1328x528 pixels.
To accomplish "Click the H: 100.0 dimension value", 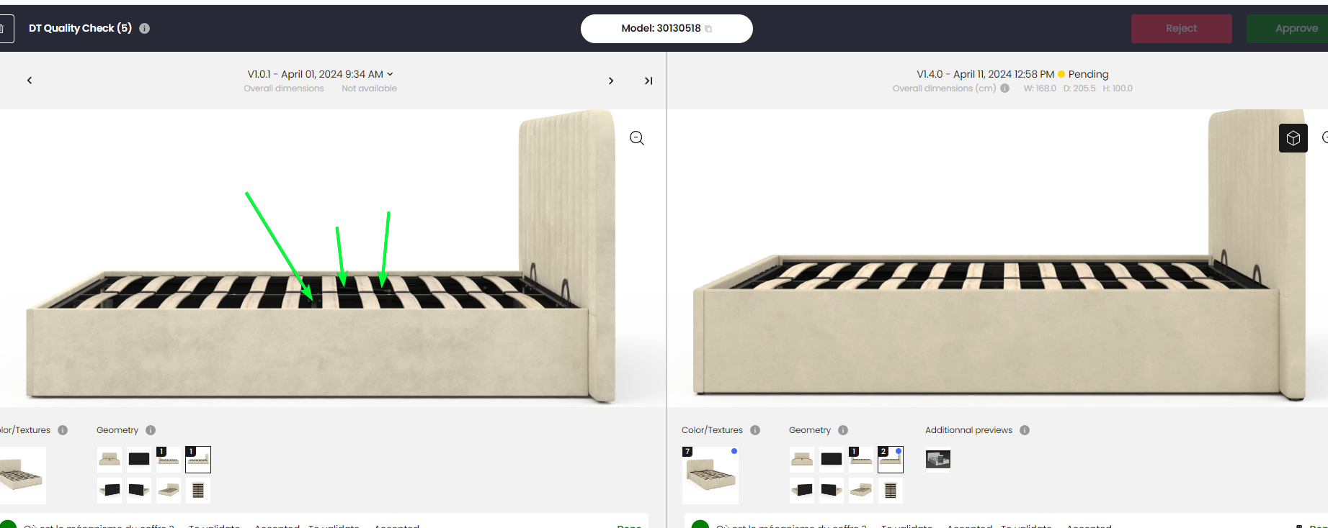I will [1118, 88].
